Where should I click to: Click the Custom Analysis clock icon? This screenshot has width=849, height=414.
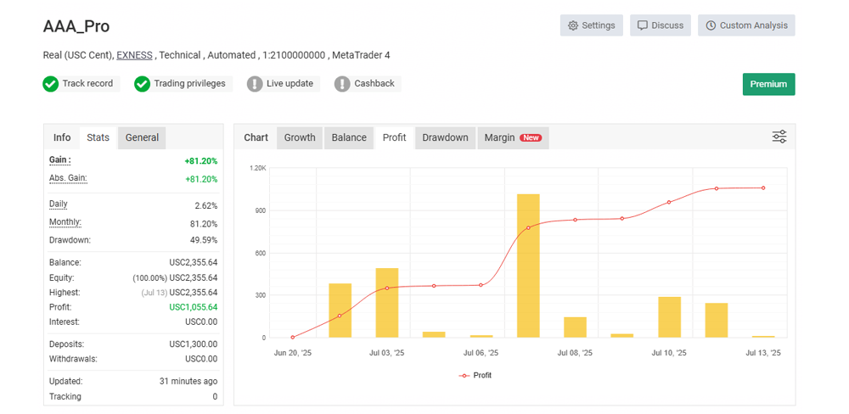tap(711, 25)
